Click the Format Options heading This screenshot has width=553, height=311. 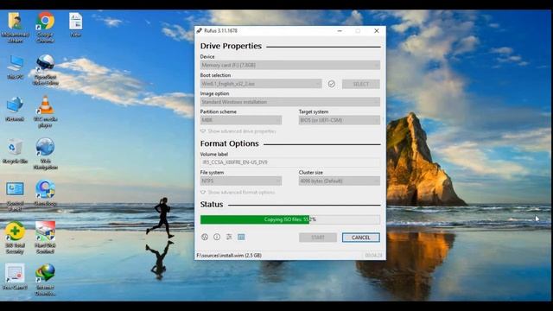click(x=229, y=143)
